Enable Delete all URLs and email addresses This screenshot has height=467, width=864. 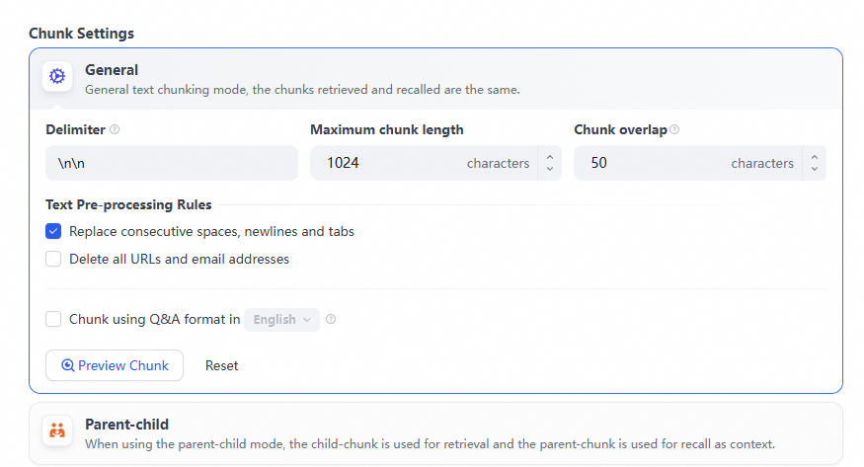53,260
